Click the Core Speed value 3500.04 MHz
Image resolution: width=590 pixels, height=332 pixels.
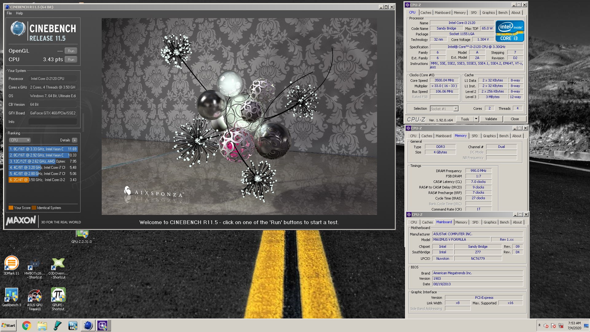[x=444, y=81]
